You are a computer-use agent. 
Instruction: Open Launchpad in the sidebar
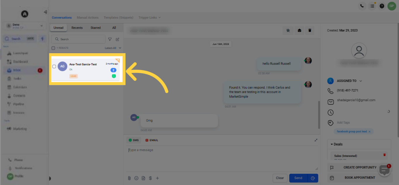point(20,53)
